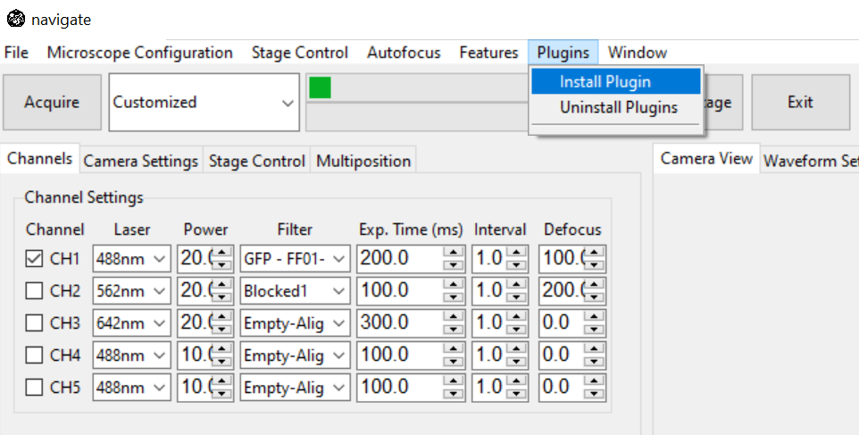Click the Exit button

point(800,103)
